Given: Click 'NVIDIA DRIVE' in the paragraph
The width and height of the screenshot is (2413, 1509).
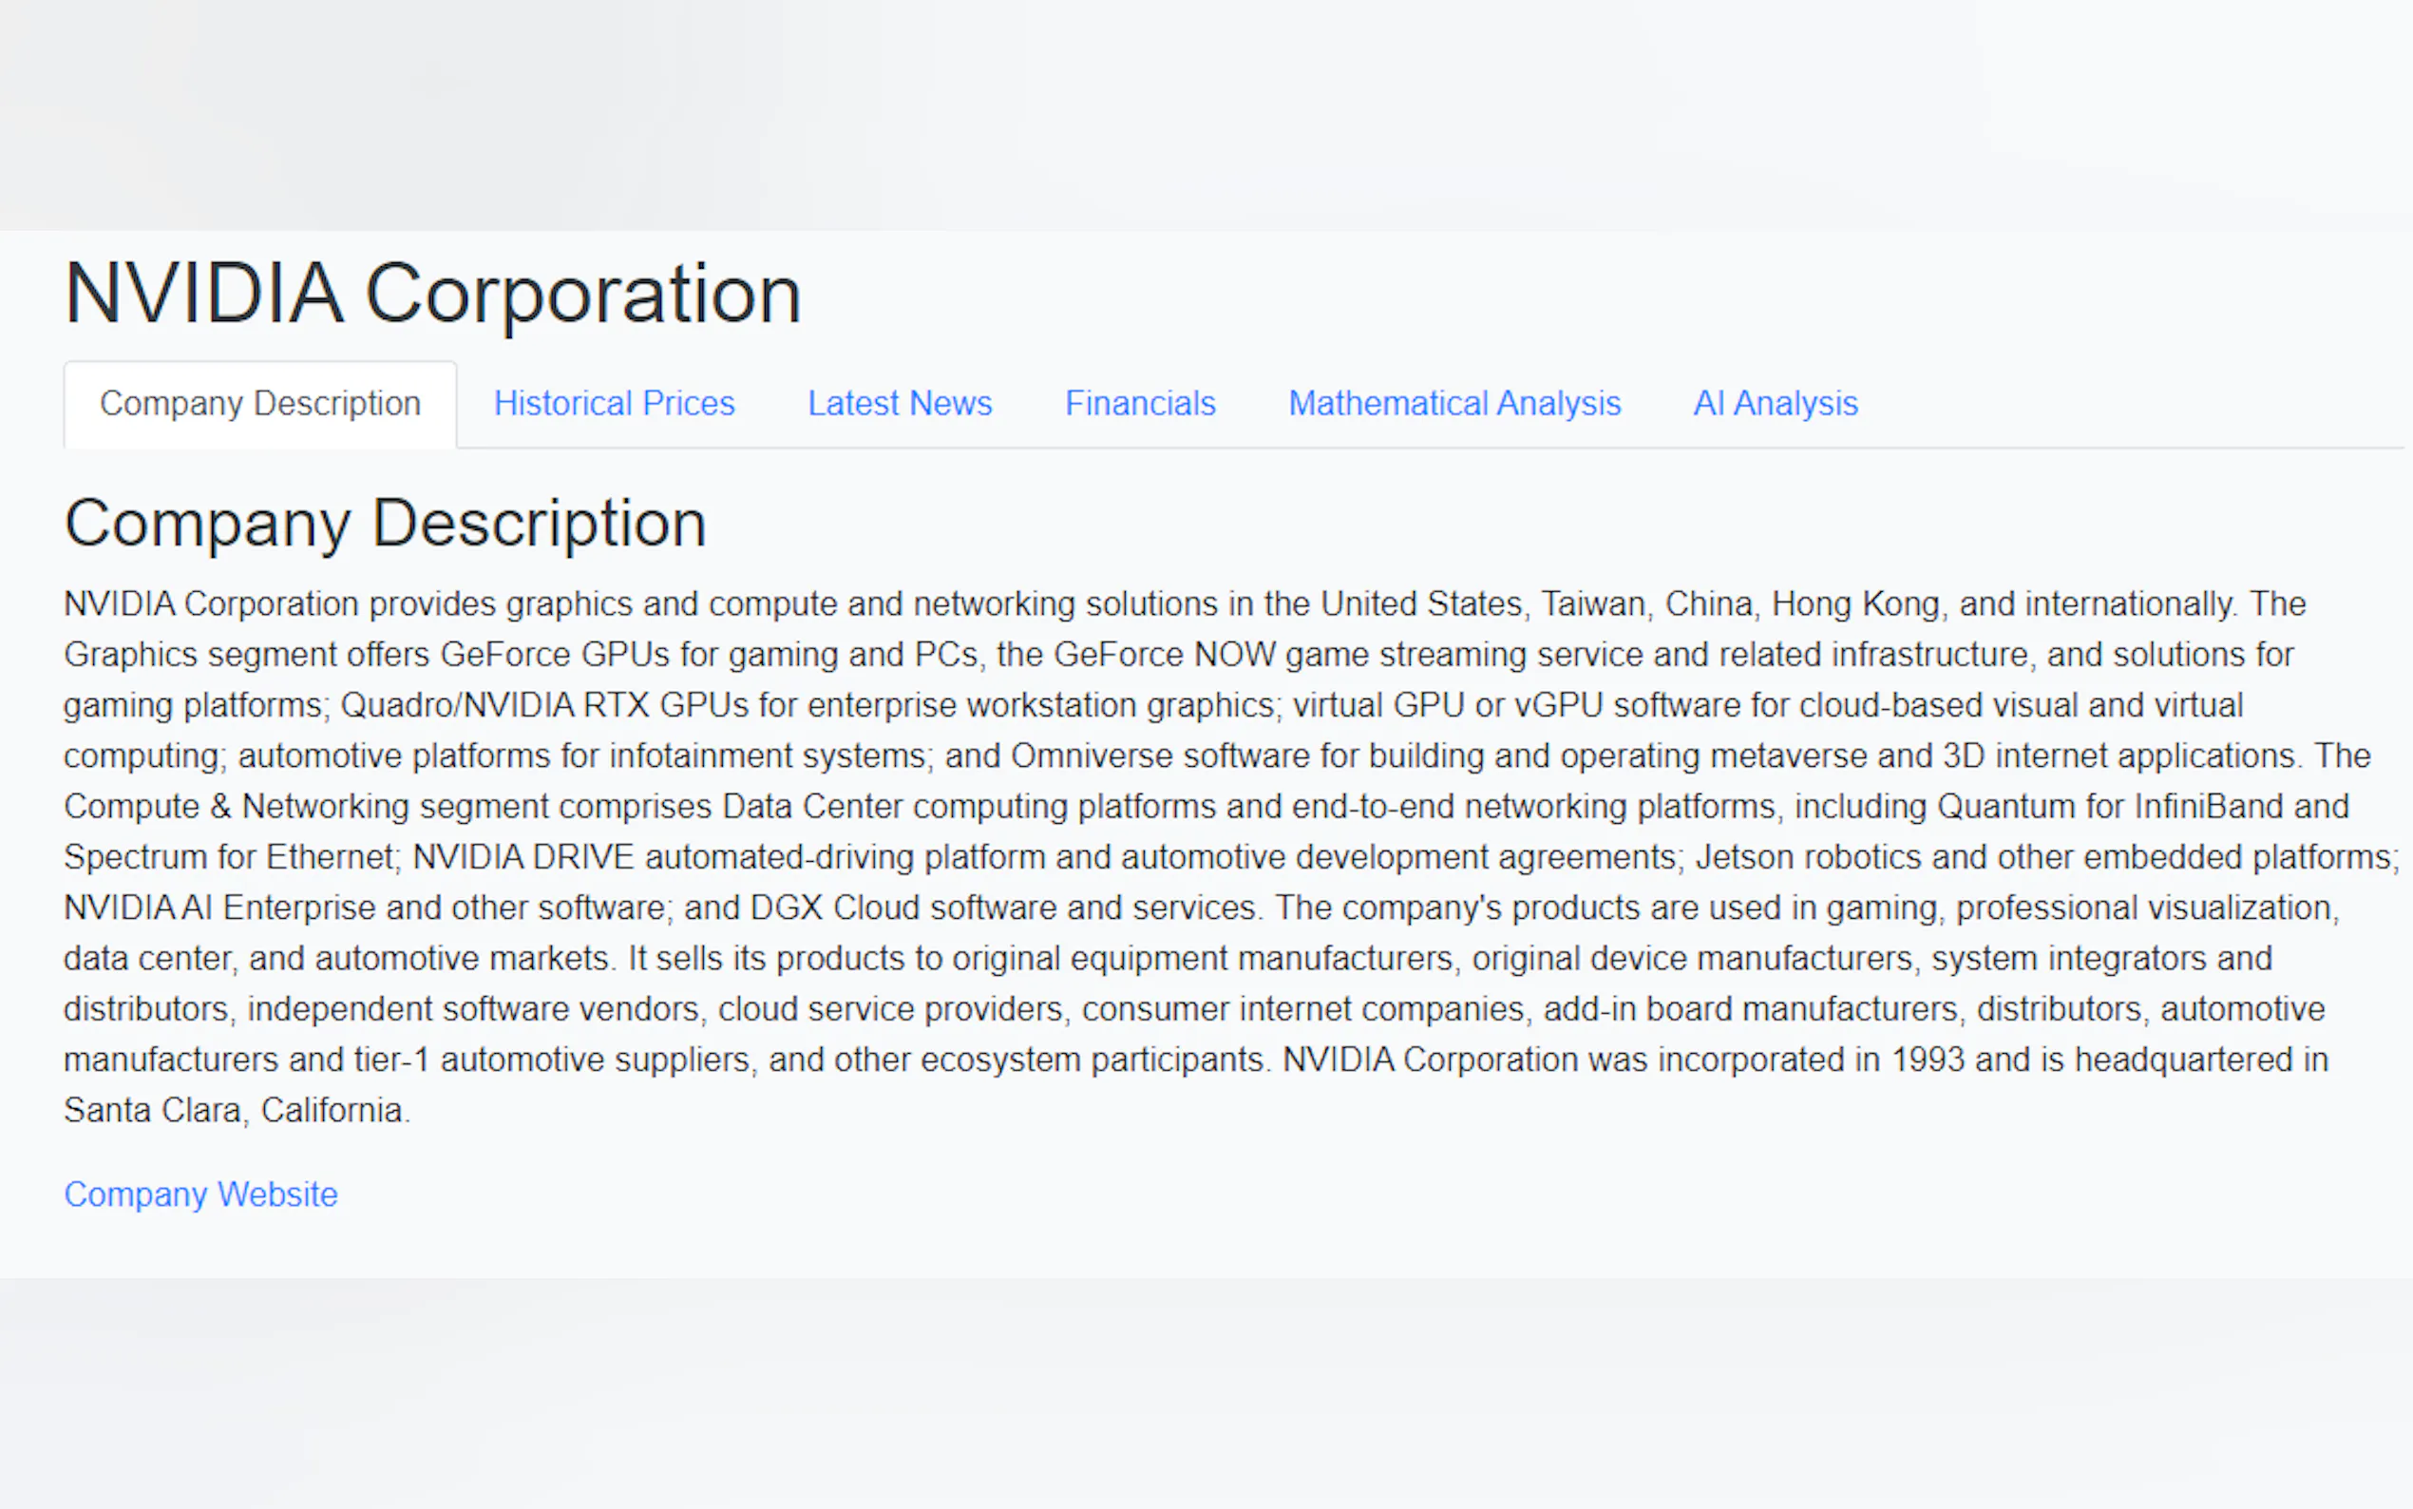Looking at the screenshot, I should [x=522, y=856].
